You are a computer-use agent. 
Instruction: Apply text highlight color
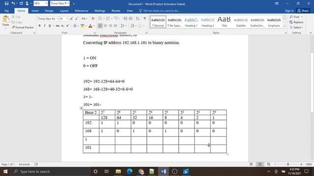82,26
